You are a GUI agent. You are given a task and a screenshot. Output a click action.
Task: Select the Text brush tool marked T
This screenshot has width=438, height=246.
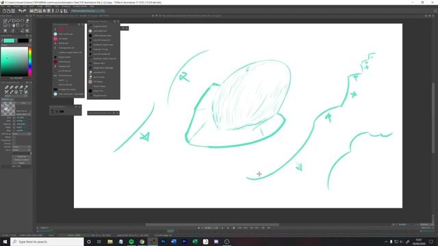(21, 92)
